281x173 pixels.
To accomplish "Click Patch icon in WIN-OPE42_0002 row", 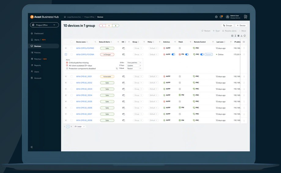I will (180, 83).
